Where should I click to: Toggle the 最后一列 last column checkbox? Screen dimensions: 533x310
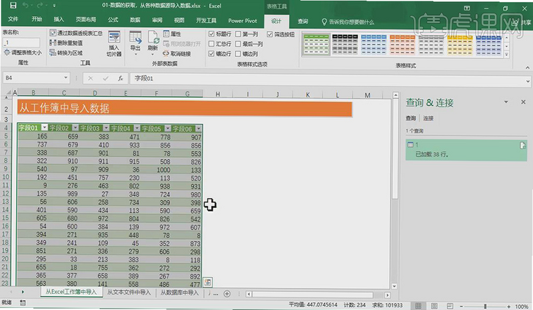click(x=238, y=44)
